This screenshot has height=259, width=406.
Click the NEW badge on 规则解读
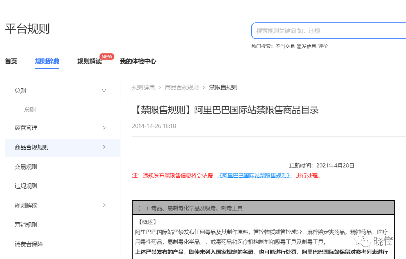click(107, 56)
